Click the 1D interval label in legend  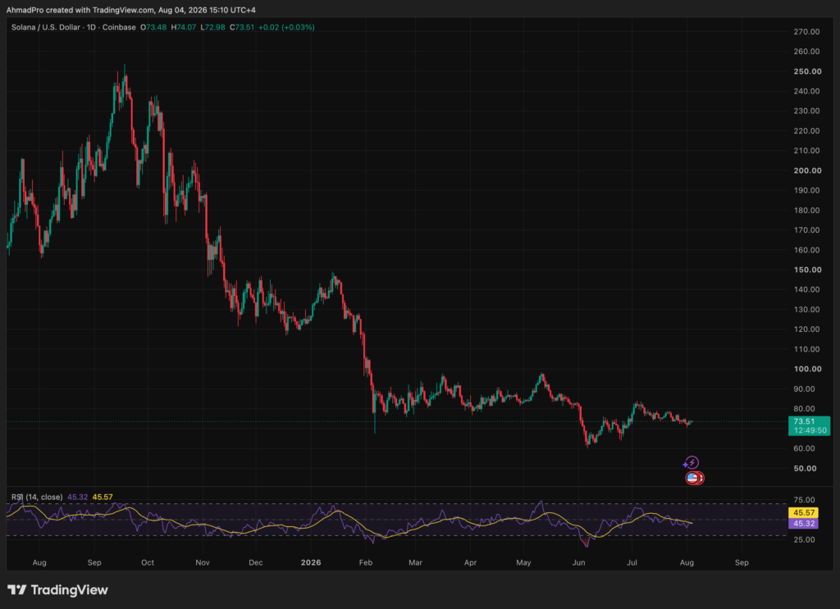point(92,27)
